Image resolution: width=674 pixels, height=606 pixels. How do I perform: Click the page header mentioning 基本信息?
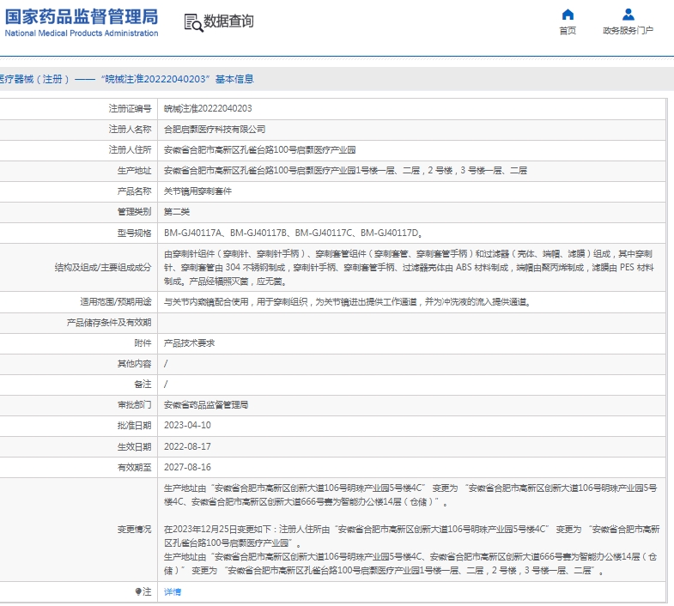[x=127, y=79]
